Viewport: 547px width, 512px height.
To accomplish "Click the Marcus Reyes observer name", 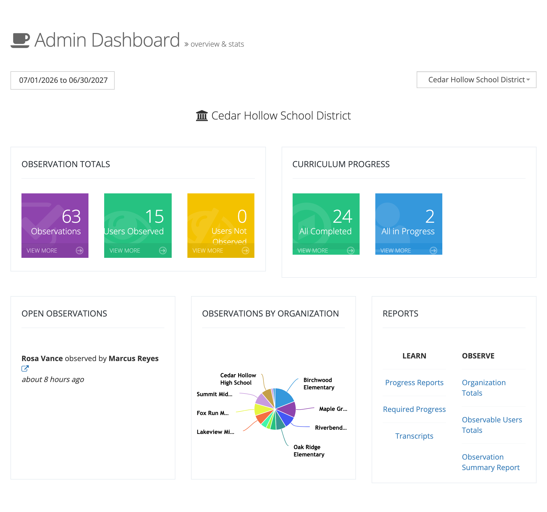I will point(133,359).
